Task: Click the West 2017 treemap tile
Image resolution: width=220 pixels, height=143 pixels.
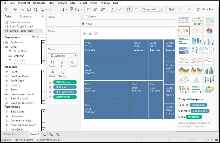Action: 108,51
